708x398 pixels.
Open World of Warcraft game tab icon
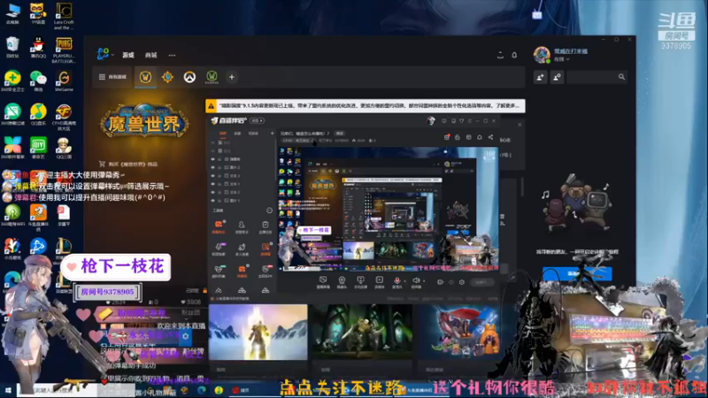(145, 77)
